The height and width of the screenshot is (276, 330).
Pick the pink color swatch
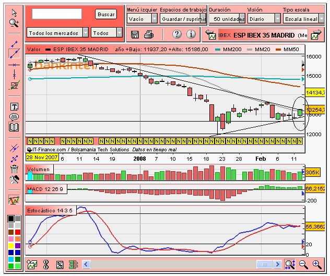coord(11,239)
